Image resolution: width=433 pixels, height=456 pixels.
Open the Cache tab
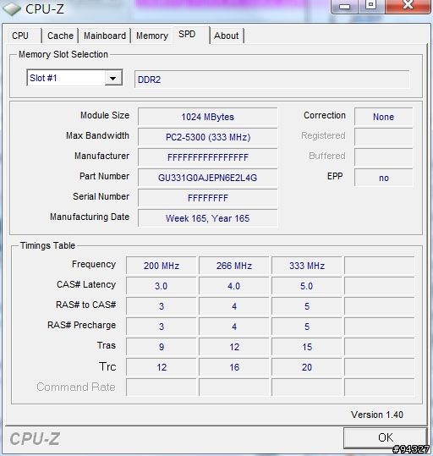[60, 36]
